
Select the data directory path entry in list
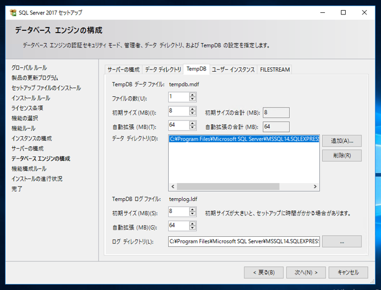244,139
